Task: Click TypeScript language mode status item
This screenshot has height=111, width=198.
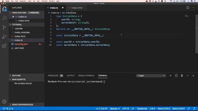Action: [142, 109]
